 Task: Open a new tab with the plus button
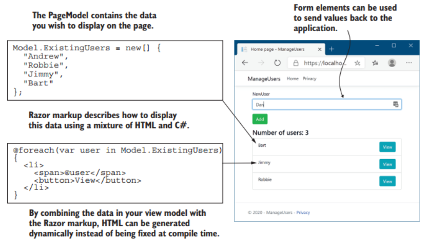click(332, 49)
